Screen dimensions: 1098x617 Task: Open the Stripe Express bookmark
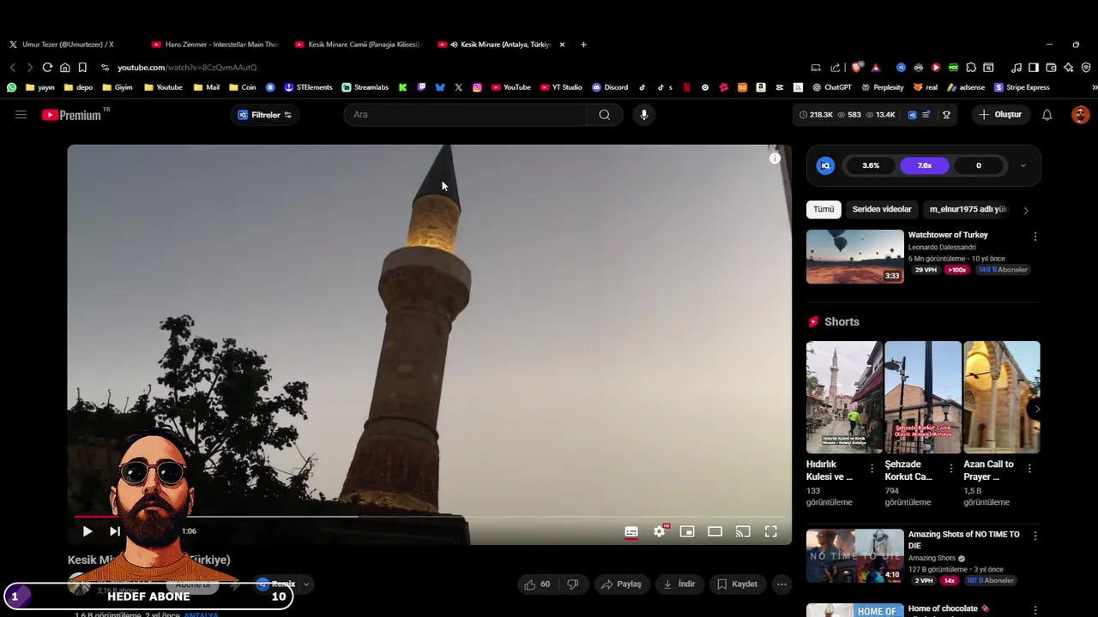point(1023,87)
